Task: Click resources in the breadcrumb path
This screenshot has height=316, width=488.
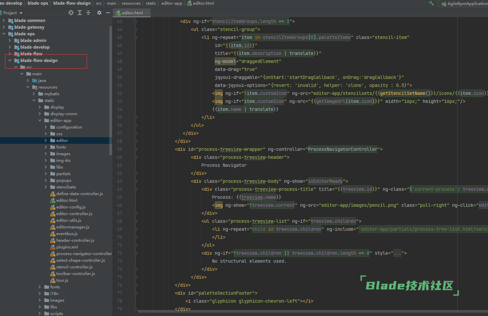Action: click(131, 3)
